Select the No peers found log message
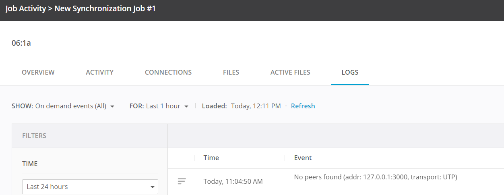The image size is (504, 195). coord(375,177)
